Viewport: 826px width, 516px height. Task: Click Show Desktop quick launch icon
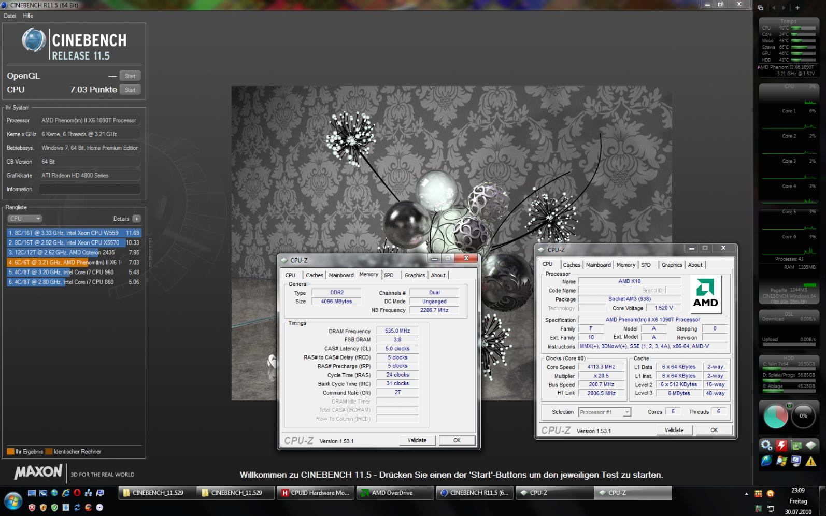32,493
